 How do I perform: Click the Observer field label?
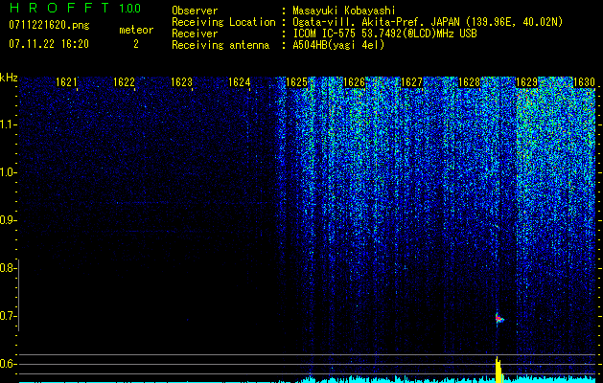(x=195, y=11)
